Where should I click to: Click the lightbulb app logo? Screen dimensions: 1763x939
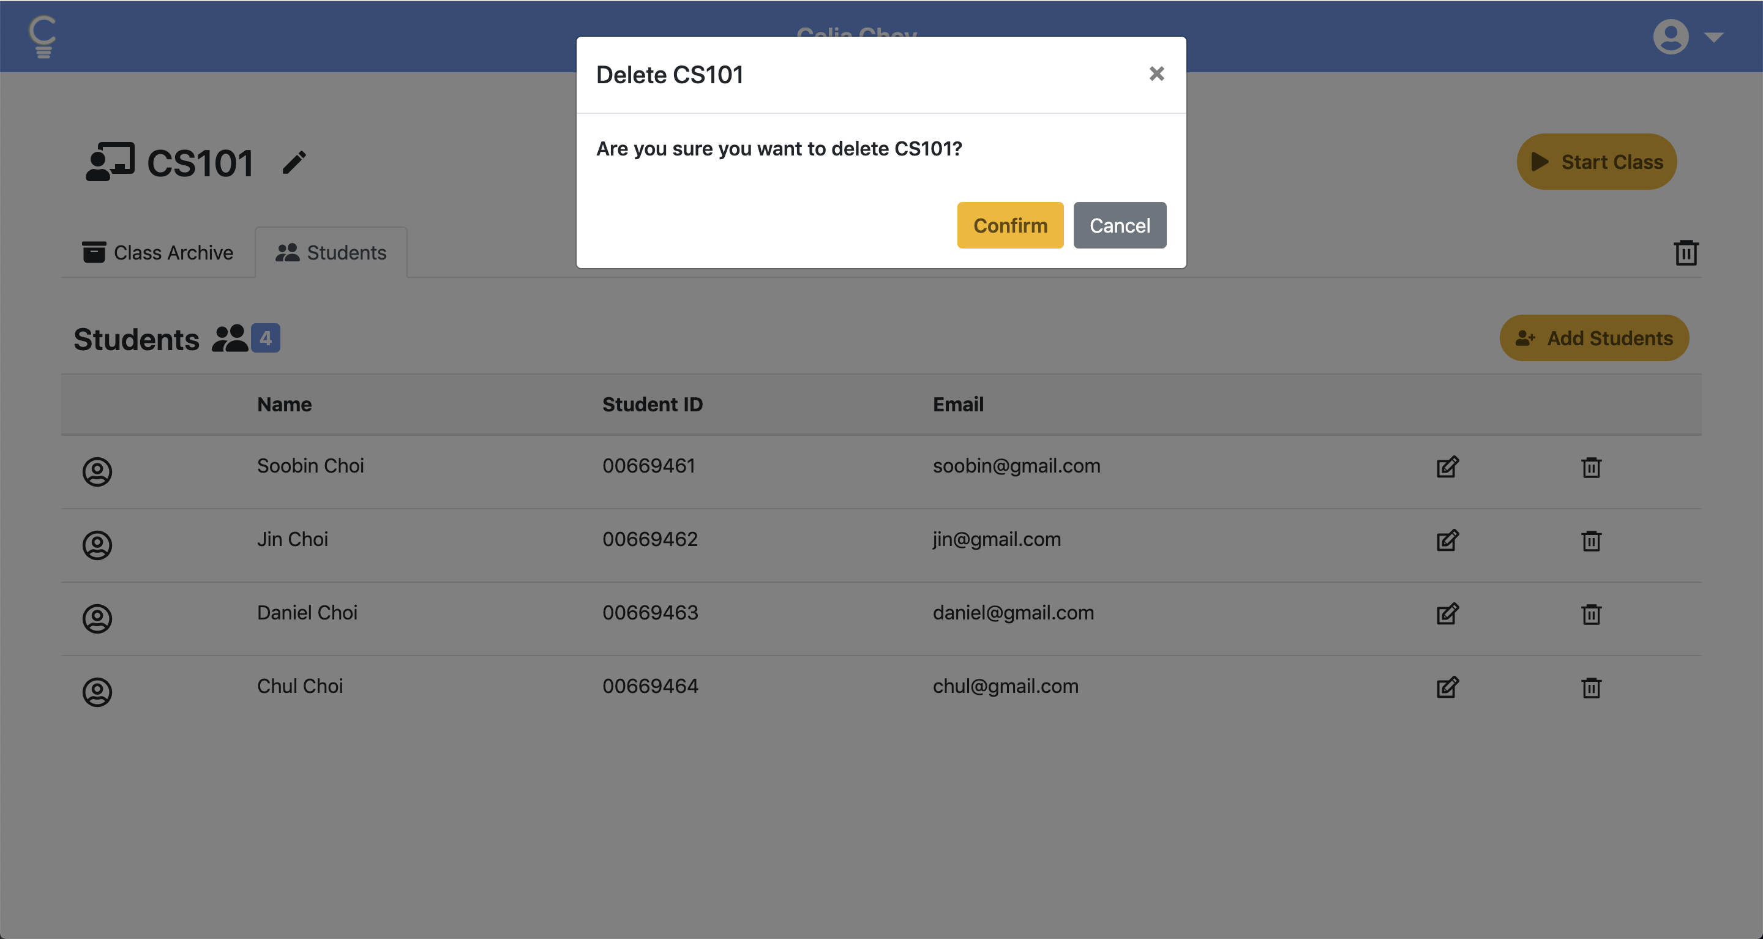pos(42,37)
